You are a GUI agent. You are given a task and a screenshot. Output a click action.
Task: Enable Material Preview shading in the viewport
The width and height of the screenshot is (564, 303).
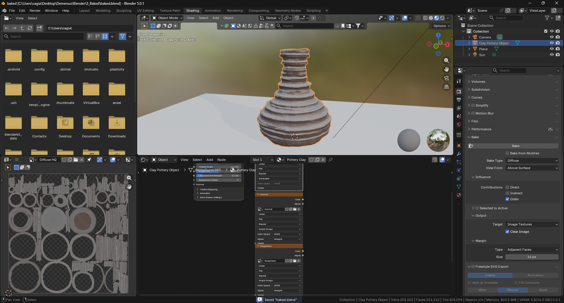pos(437,18)
